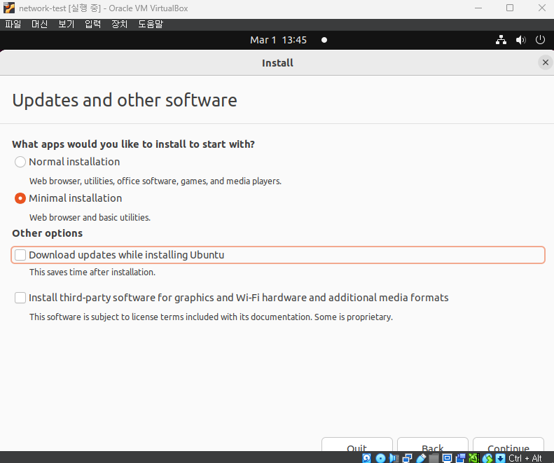The image size is (554, 463).
Task: Close the Install dialog with X
Action: (545, 62)
